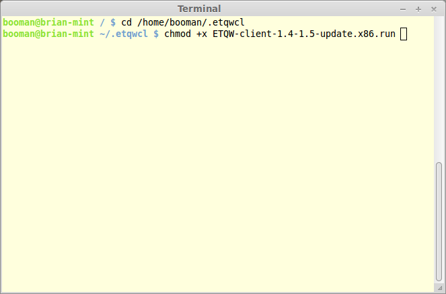Image resolution: width=446 pixels, height=294 pixels.
Task: Click the /home/booman/.etqwcl path text
Action: [191, 22]
